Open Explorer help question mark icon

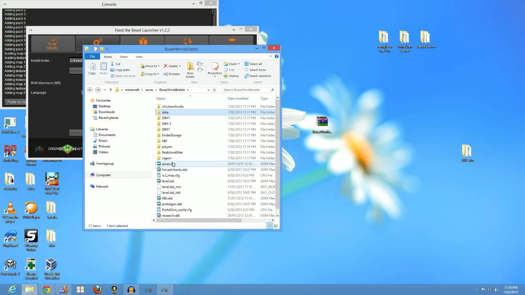277,57
